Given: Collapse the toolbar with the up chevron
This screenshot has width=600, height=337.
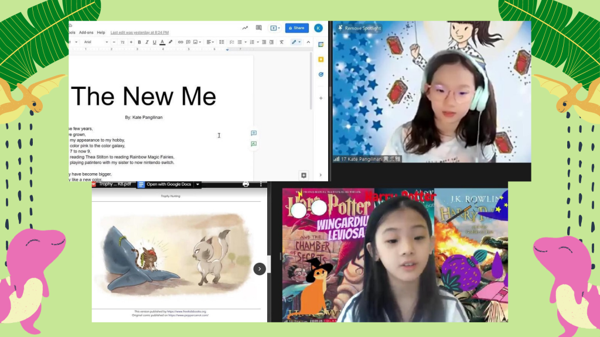Looking at the screenshot, I should 308,42.
